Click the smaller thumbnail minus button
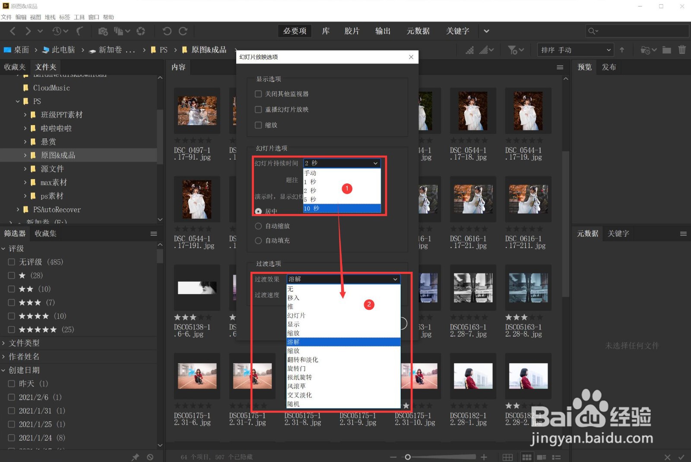This screenshot has width=691, height=462. coord(393,457)
